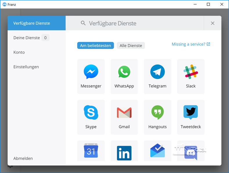Maximize the Franz window
This screenshot has height=173, width=229.
208,4
